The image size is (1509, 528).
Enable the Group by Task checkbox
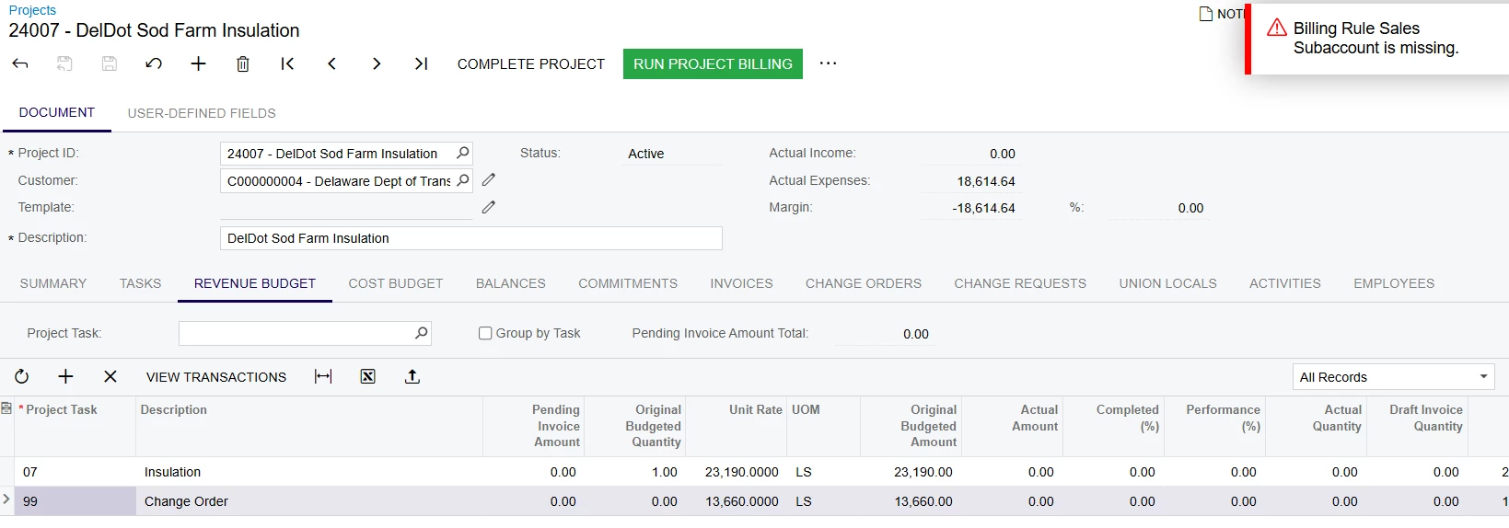[485, 333]
